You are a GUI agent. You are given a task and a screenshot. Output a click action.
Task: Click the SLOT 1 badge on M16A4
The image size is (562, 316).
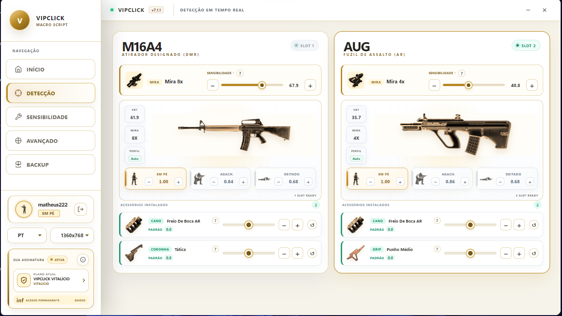point(305,46)
